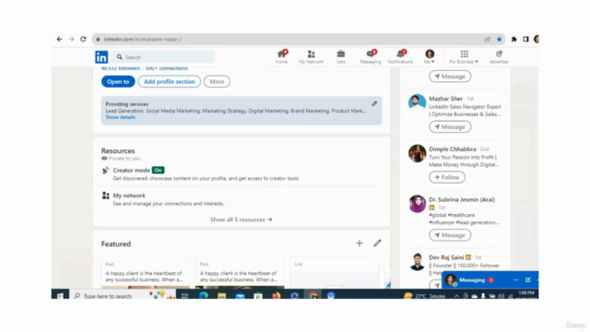590x332 pixels.
Task: Click the share page icon in address bar
Action: (x=488, y=39)
